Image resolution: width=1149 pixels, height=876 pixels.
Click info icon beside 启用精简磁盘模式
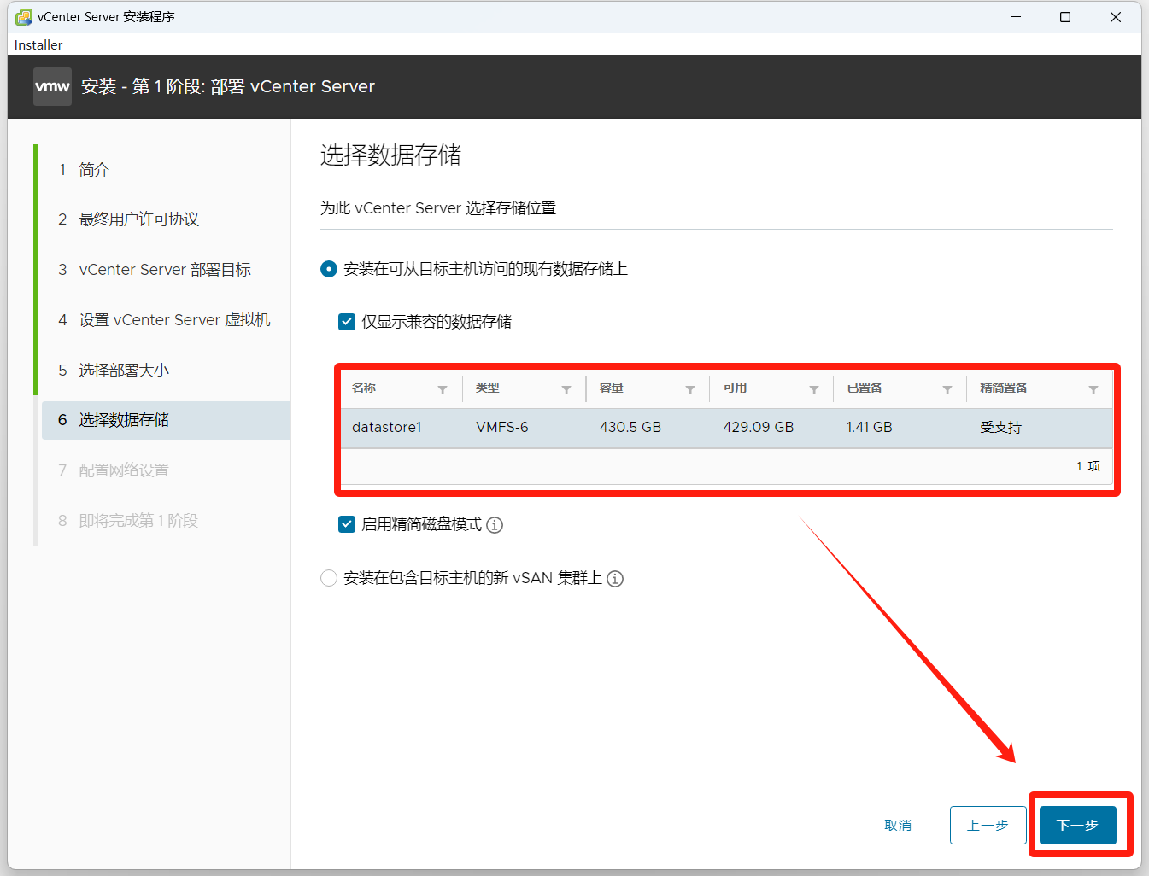click(x=495, y=525)
